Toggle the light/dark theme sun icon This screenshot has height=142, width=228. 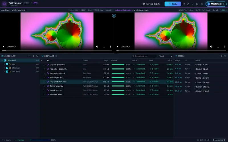202,4
